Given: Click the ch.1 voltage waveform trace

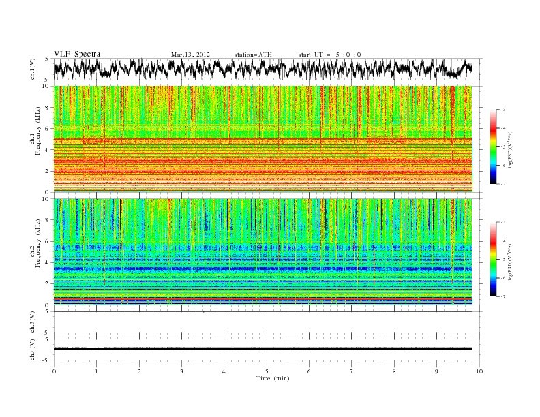Looking at the screenshot, I should [262, 69].
